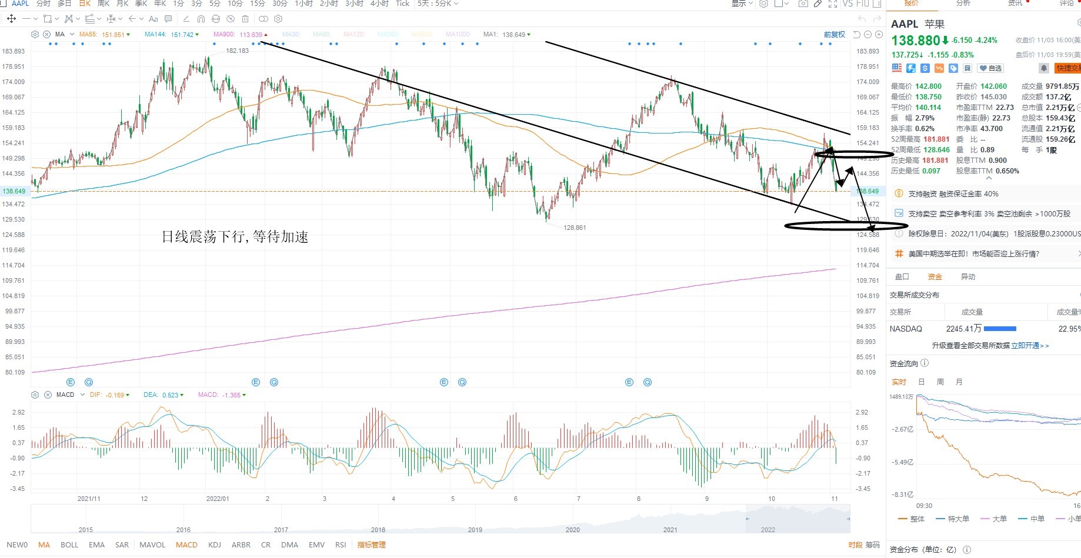Screen dimensions: 1081x558
Task: Expand the pattern drawing tool dropdown
Action: click(x=78, y=19)
